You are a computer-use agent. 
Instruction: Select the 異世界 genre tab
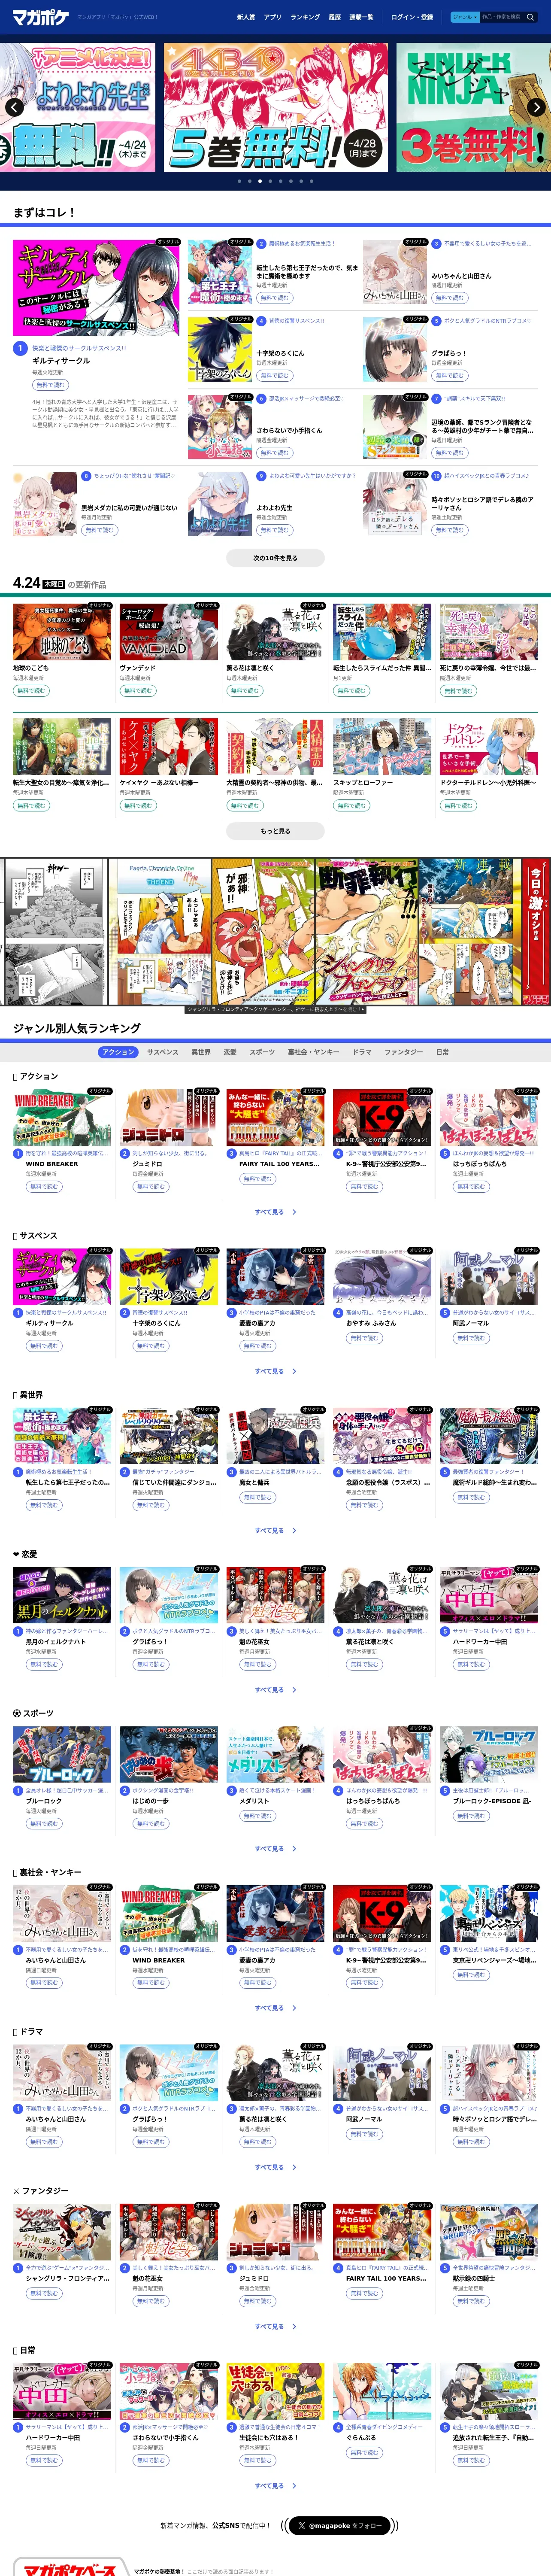pos(201,1052)
